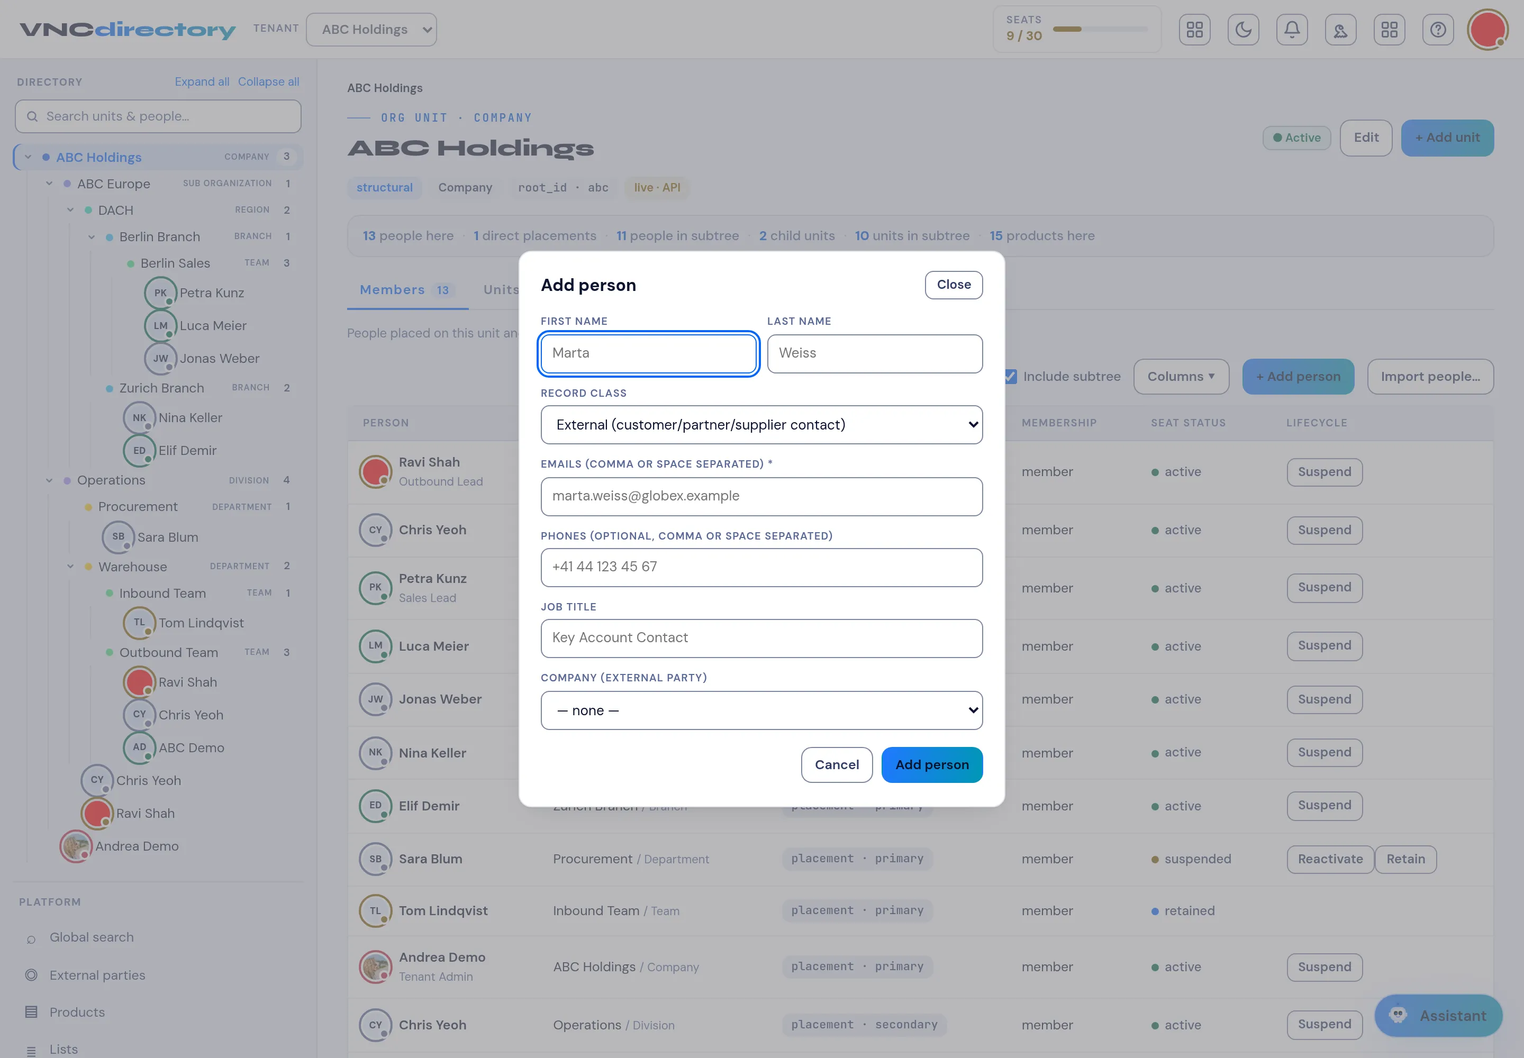Switch to the Members tab
This screenshot has width=1524, height=1058.
407,290
